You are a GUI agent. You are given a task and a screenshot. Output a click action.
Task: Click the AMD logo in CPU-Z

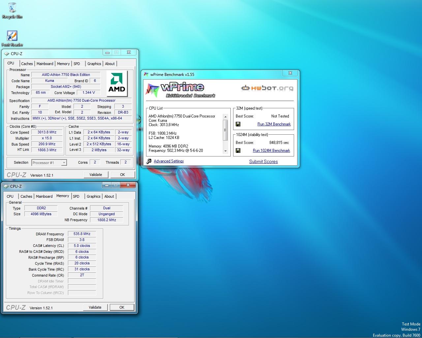click(117, 84)
